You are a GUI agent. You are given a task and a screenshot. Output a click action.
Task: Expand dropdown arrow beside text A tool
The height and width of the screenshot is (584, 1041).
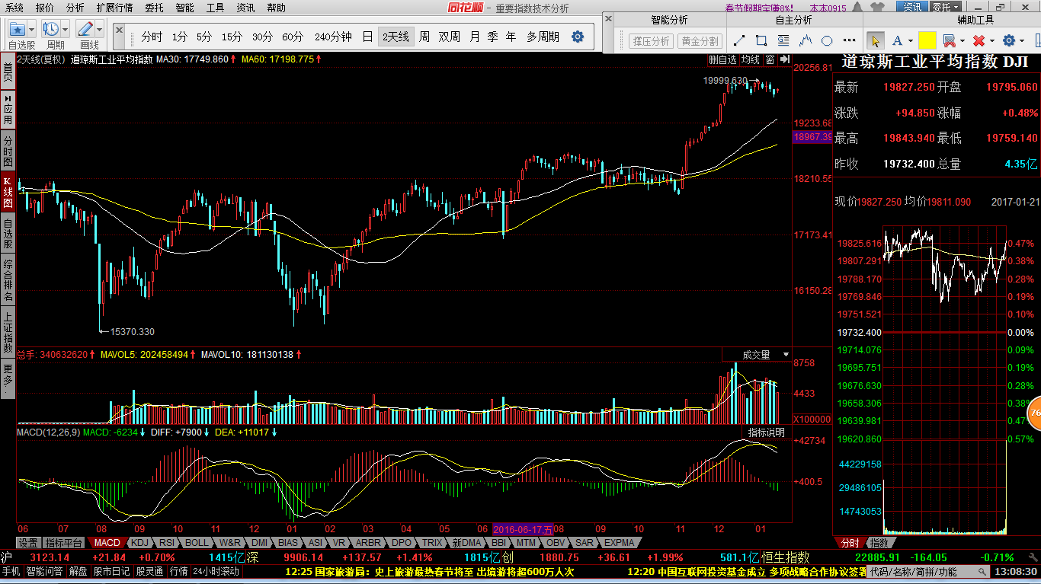tap(911, 41)
